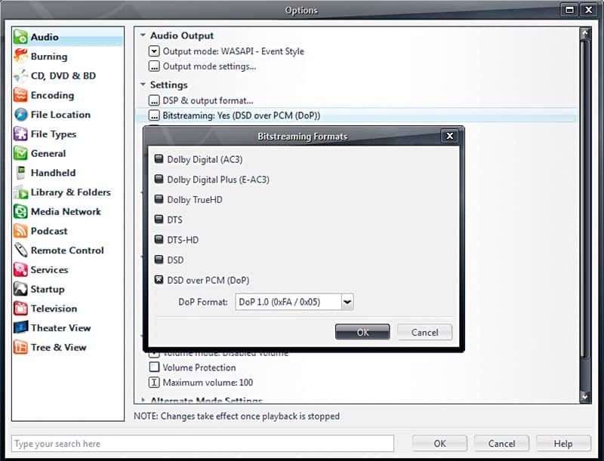
Task: Enable the DSD checkbox
Action: 159,260
